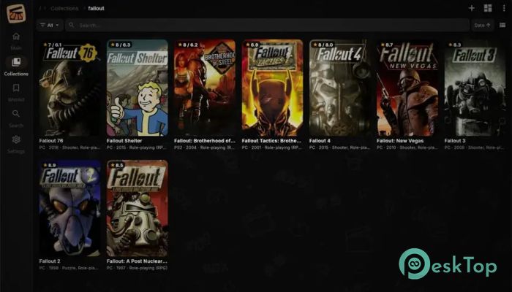This screenshot has height=292, width=512.
Task: Click the plus icon to add a game
Action: pos(472,8)
